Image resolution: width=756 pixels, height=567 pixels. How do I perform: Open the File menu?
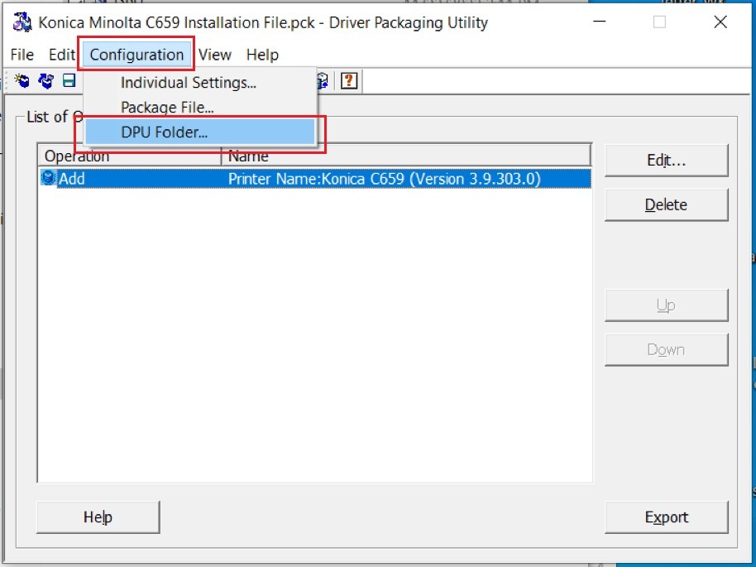(x=22, y=55)
